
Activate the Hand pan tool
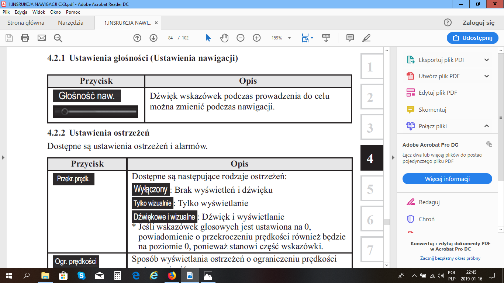pyautogui.click(x=224, y=38)
